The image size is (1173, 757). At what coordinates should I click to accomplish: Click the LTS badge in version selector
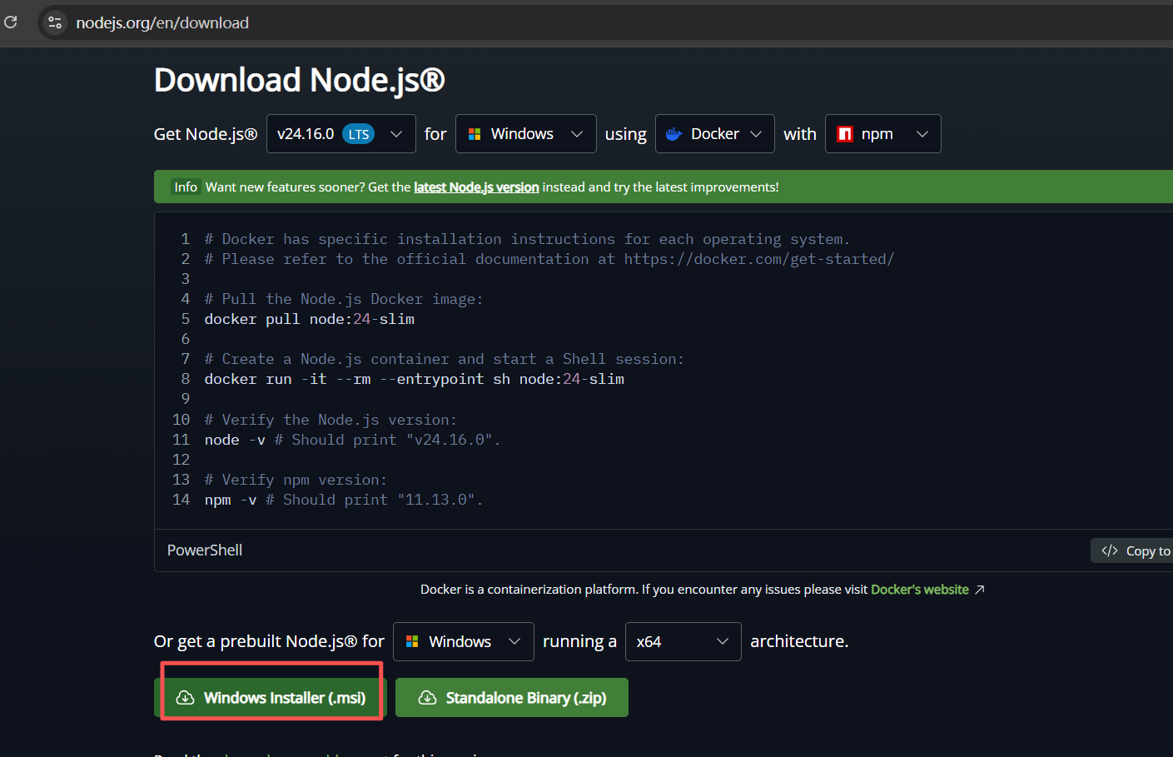tap(359, 134)
